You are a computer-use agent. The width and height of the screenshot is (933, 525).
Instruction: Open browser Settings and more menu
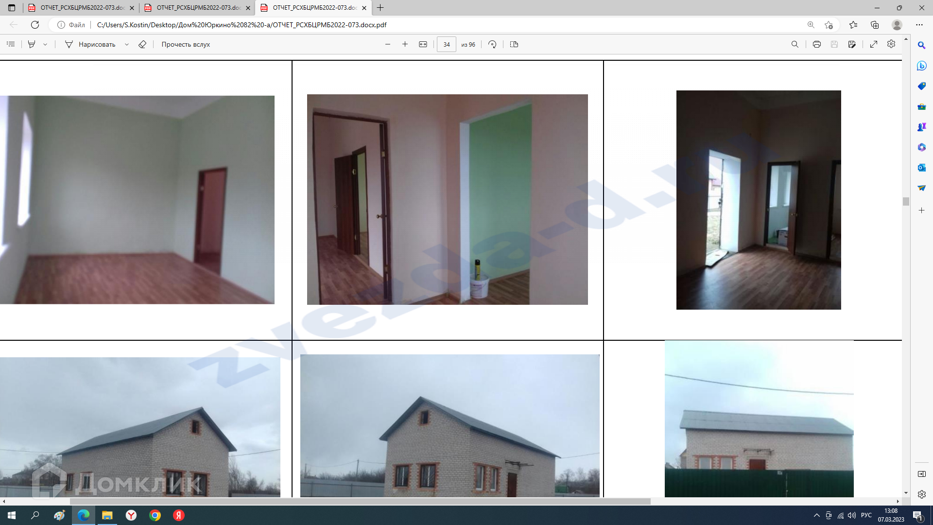click(919, 25)
